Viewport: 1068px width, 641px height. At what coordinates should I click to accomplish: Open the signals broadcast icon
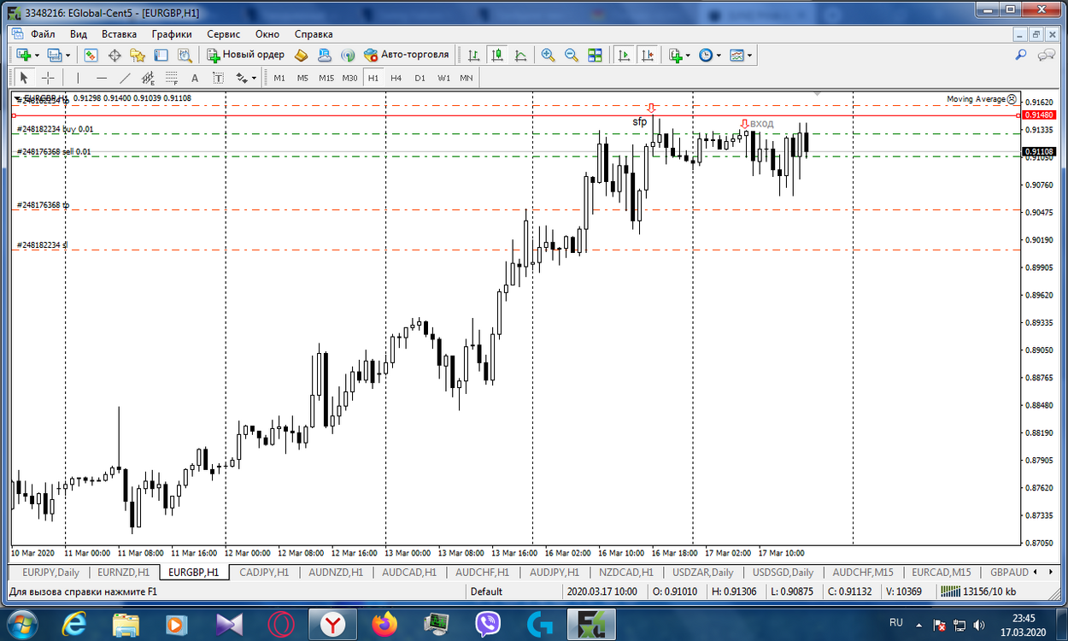tap(348, 55)
